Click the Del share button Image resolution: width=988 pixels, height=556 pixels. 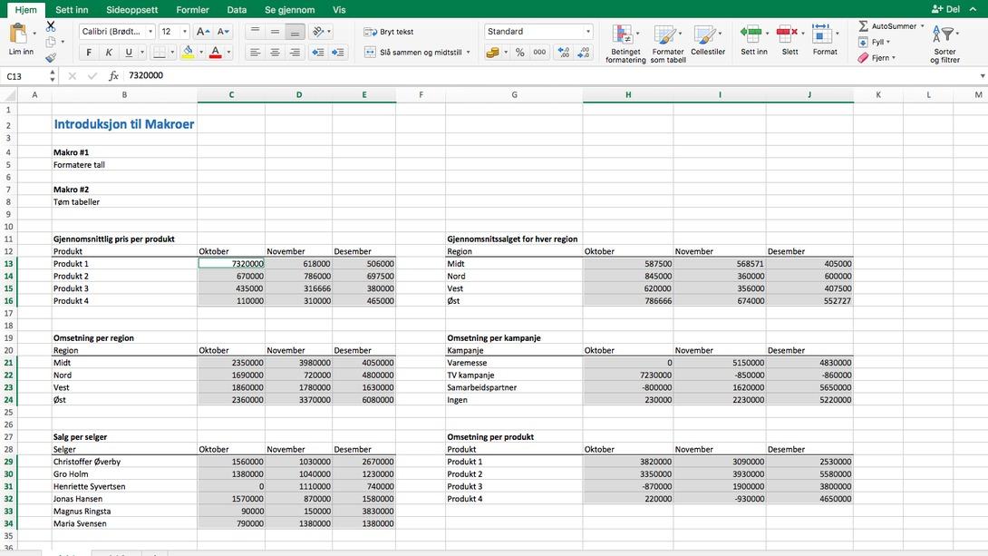[945, 9]
